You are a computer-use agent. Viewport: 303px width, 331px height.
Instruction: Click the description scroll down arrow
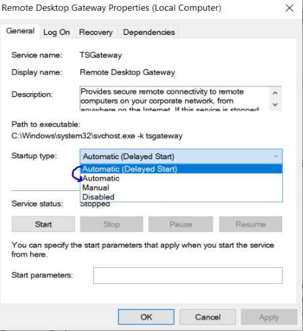[276, 105]
